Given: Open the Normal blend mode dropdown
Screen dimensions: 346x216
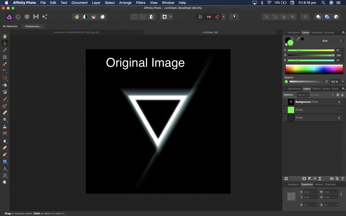Looking at the screenshot, I should 322,95.
